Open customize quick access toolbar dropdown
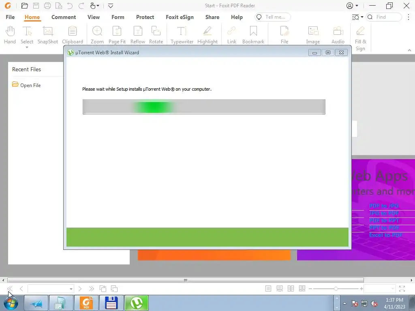 [x=111, y=6]
